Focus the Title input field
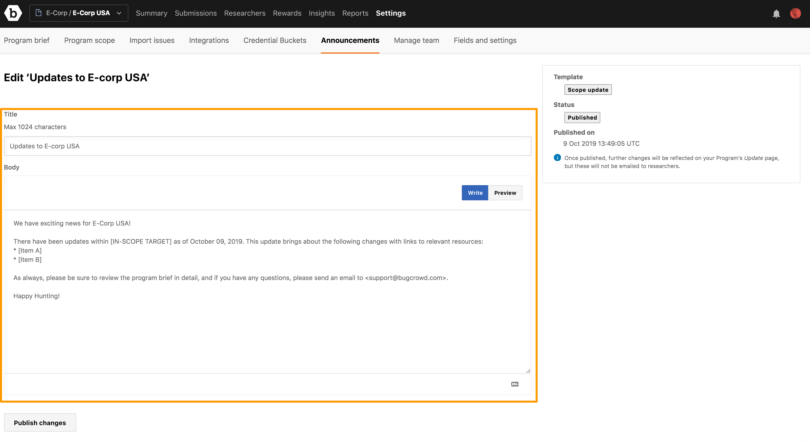 pyautogui.click(x=268, y=146)
